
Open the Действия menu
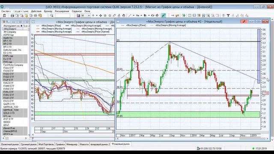click(x=36, y=11)
